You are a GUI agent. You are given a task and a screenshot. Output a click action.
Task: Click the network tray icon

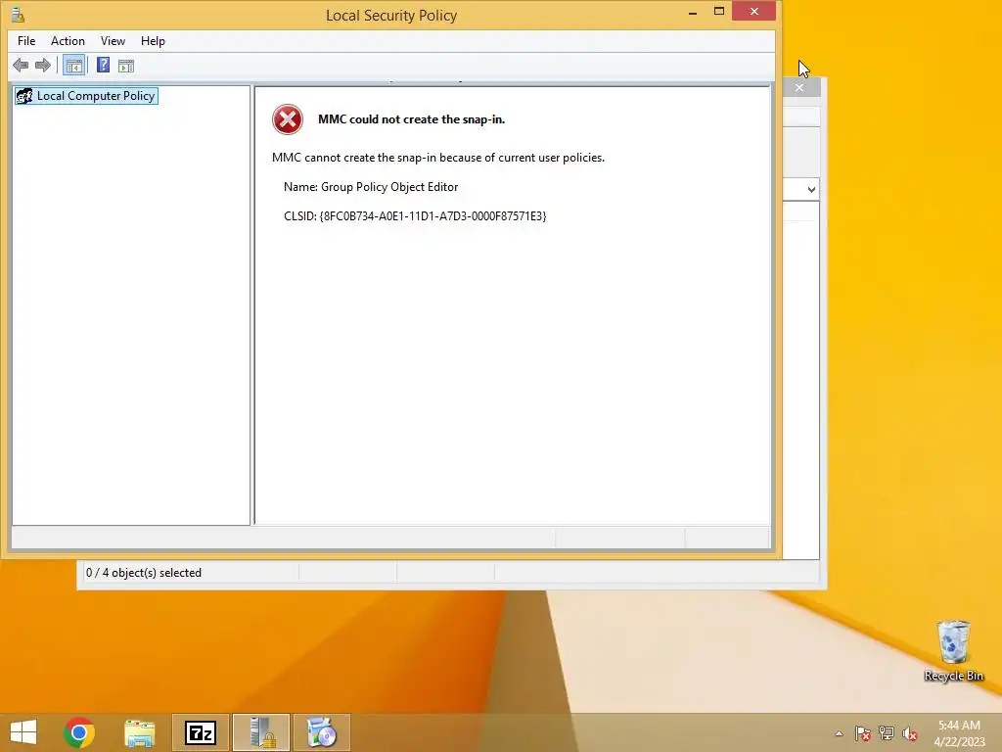(x=887, y=733)
